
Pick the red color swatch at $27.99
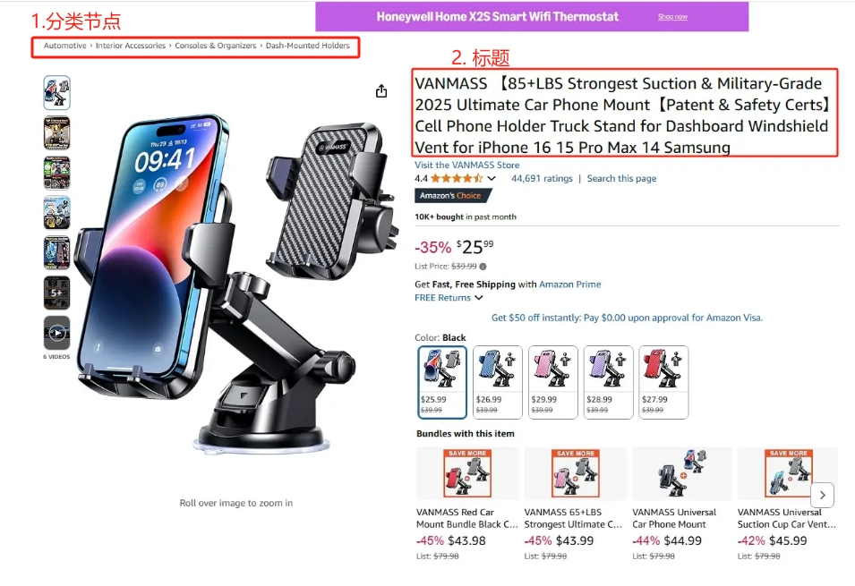663,382
